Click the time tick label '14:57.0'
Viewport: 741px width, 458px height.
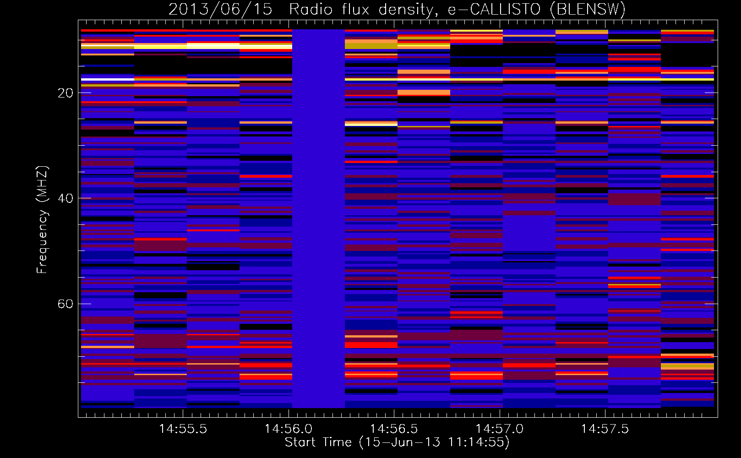tap(500, 429)
